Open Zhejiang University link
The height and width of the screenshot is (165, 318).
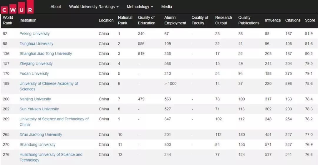[36, 63]
